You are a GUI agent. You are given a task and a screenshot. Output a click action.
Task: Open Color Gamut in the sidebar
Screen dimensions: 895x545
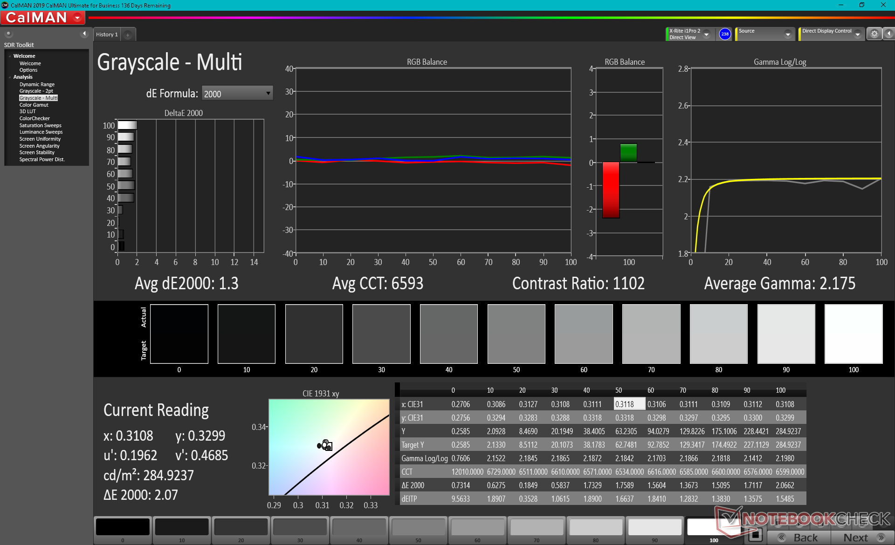point(34,105)
